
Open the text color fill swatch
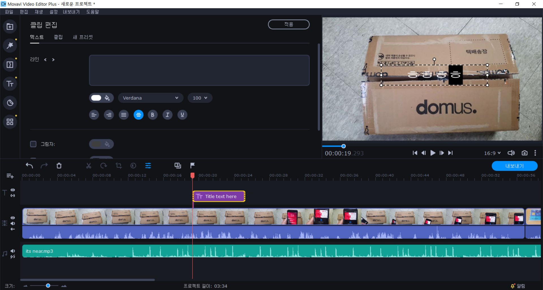(102, 98)
